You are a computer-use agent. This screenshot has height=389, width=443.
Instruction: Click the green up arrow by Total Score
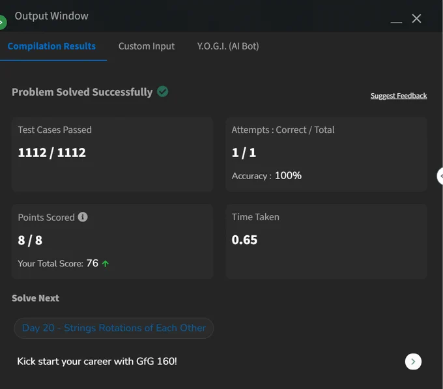point(106,264)
